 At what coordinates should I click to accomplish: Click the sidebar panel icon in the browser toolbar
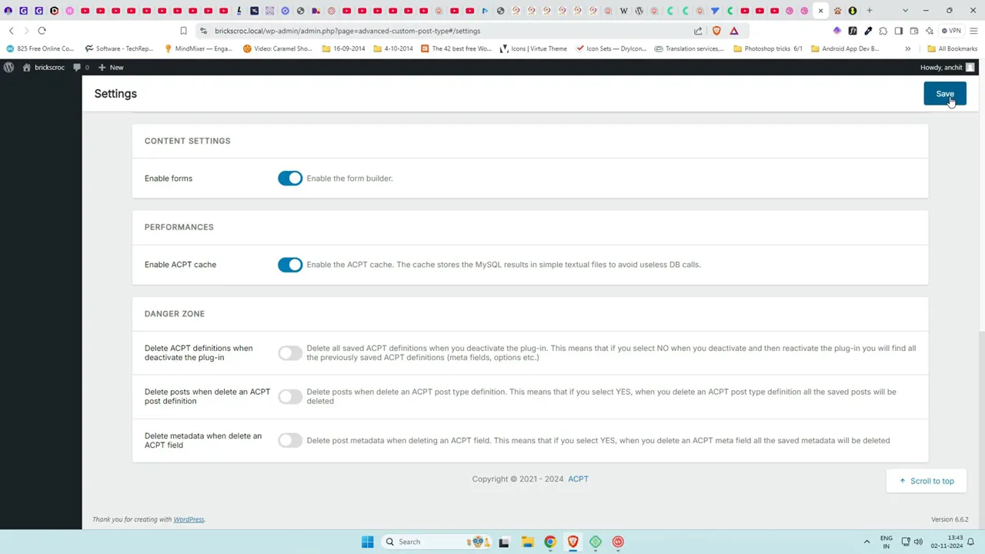tap(899, 31)
